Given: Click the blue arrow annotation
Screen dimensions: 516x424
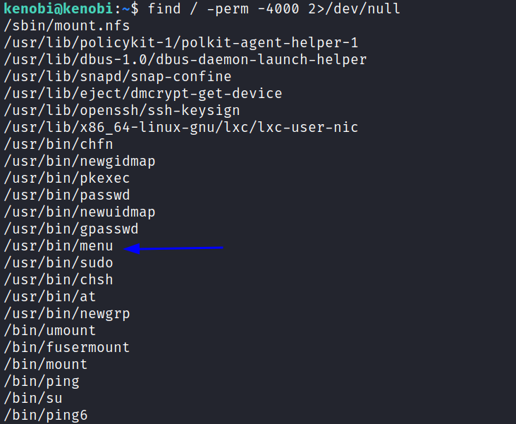Looking at the screenshot, I should [x=173, y=248].
